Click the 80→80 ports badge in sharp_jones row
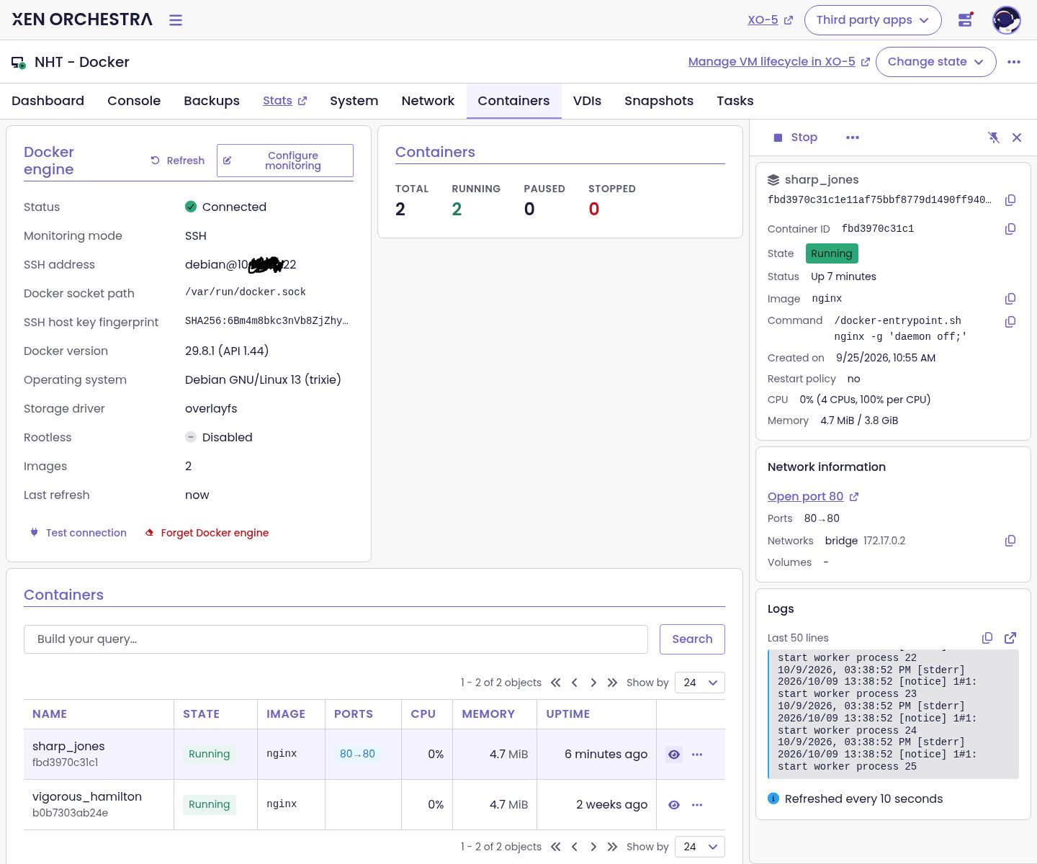Screen dimensions: 1037x864 click(x=357, y=754)
